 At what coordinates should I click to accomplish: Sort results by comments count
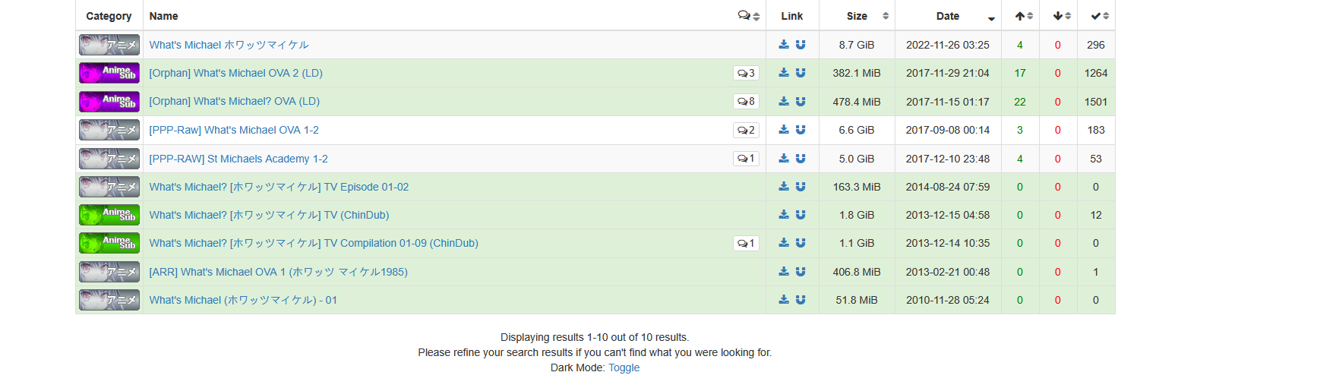(x=749, y=16)
